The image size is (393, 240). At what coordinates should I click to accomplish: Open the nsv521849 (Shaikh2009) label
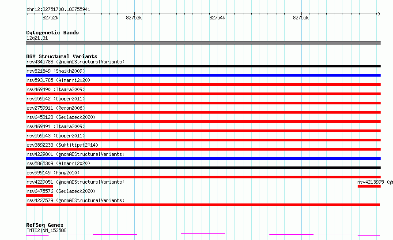coord(56,71)
